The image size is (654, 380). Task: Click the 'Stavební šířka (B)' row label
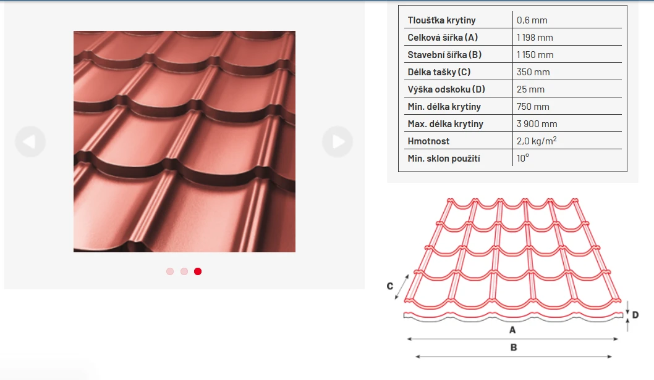pyautogui.click(x=444, y=55)
